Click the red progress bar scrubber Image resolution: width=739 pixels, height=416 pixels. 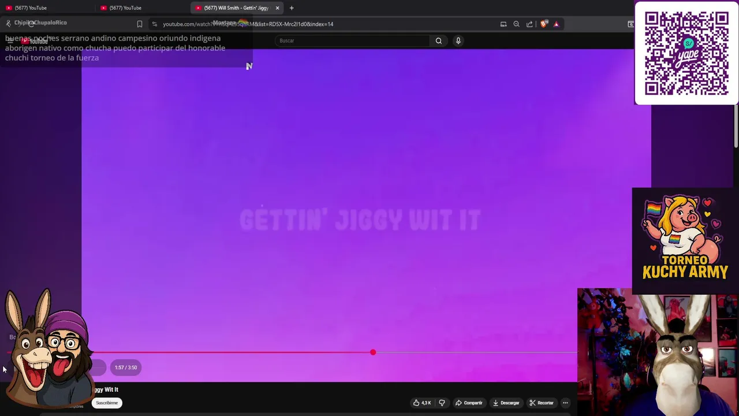pos(373,352)
